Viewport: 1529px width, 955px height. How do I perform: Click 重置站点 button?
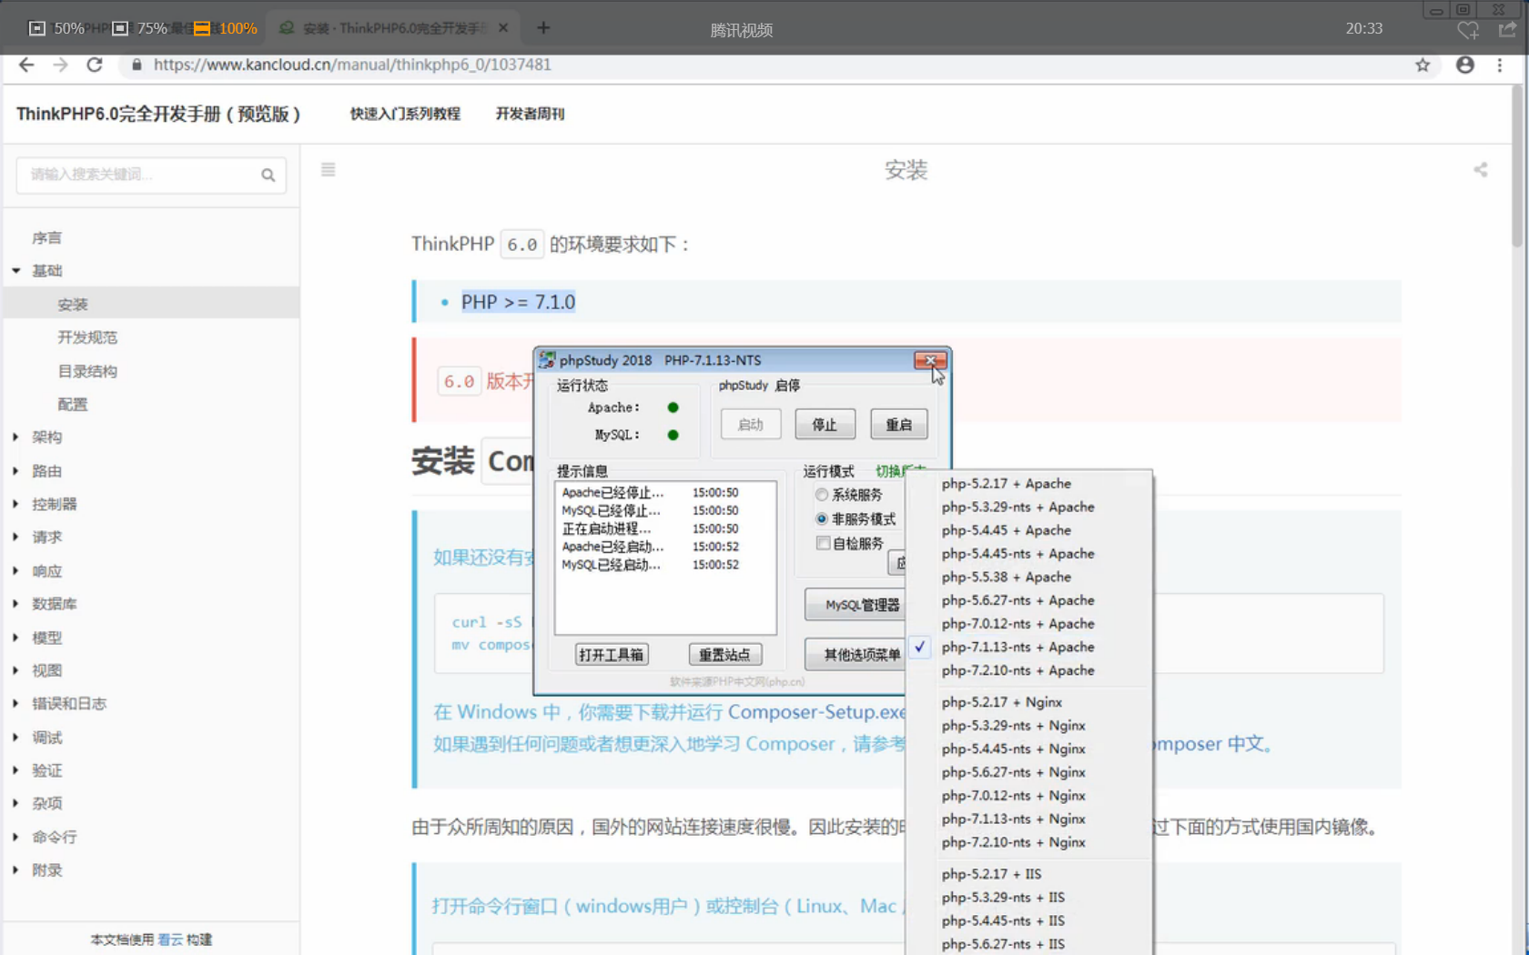tap(724, 654)
